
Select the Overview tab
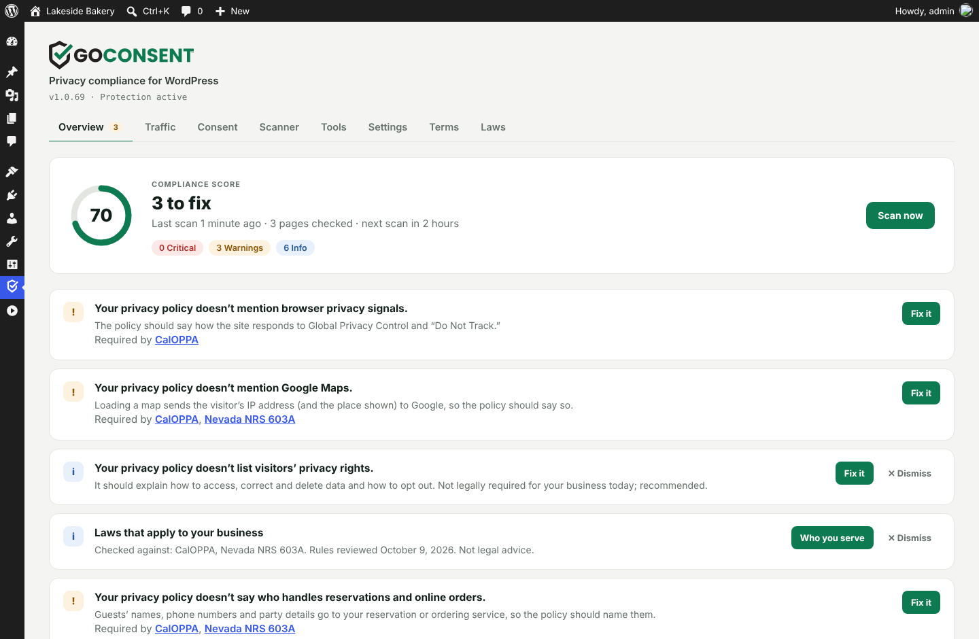point(90,127)
